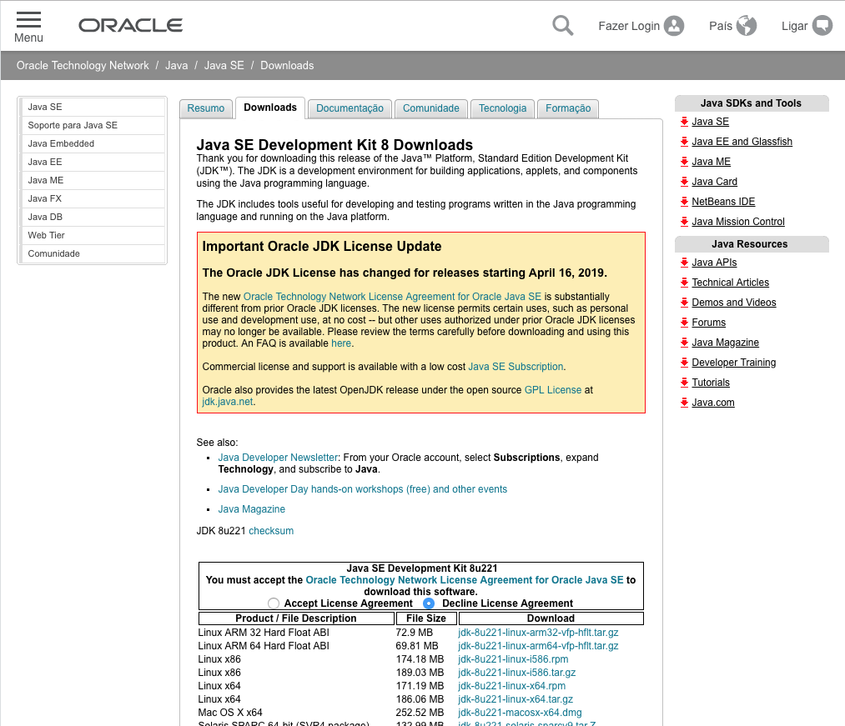The height and width of the screenshot is (726, 845).
Task: Click the red arrow beside Forums
Action: point(684,322)
